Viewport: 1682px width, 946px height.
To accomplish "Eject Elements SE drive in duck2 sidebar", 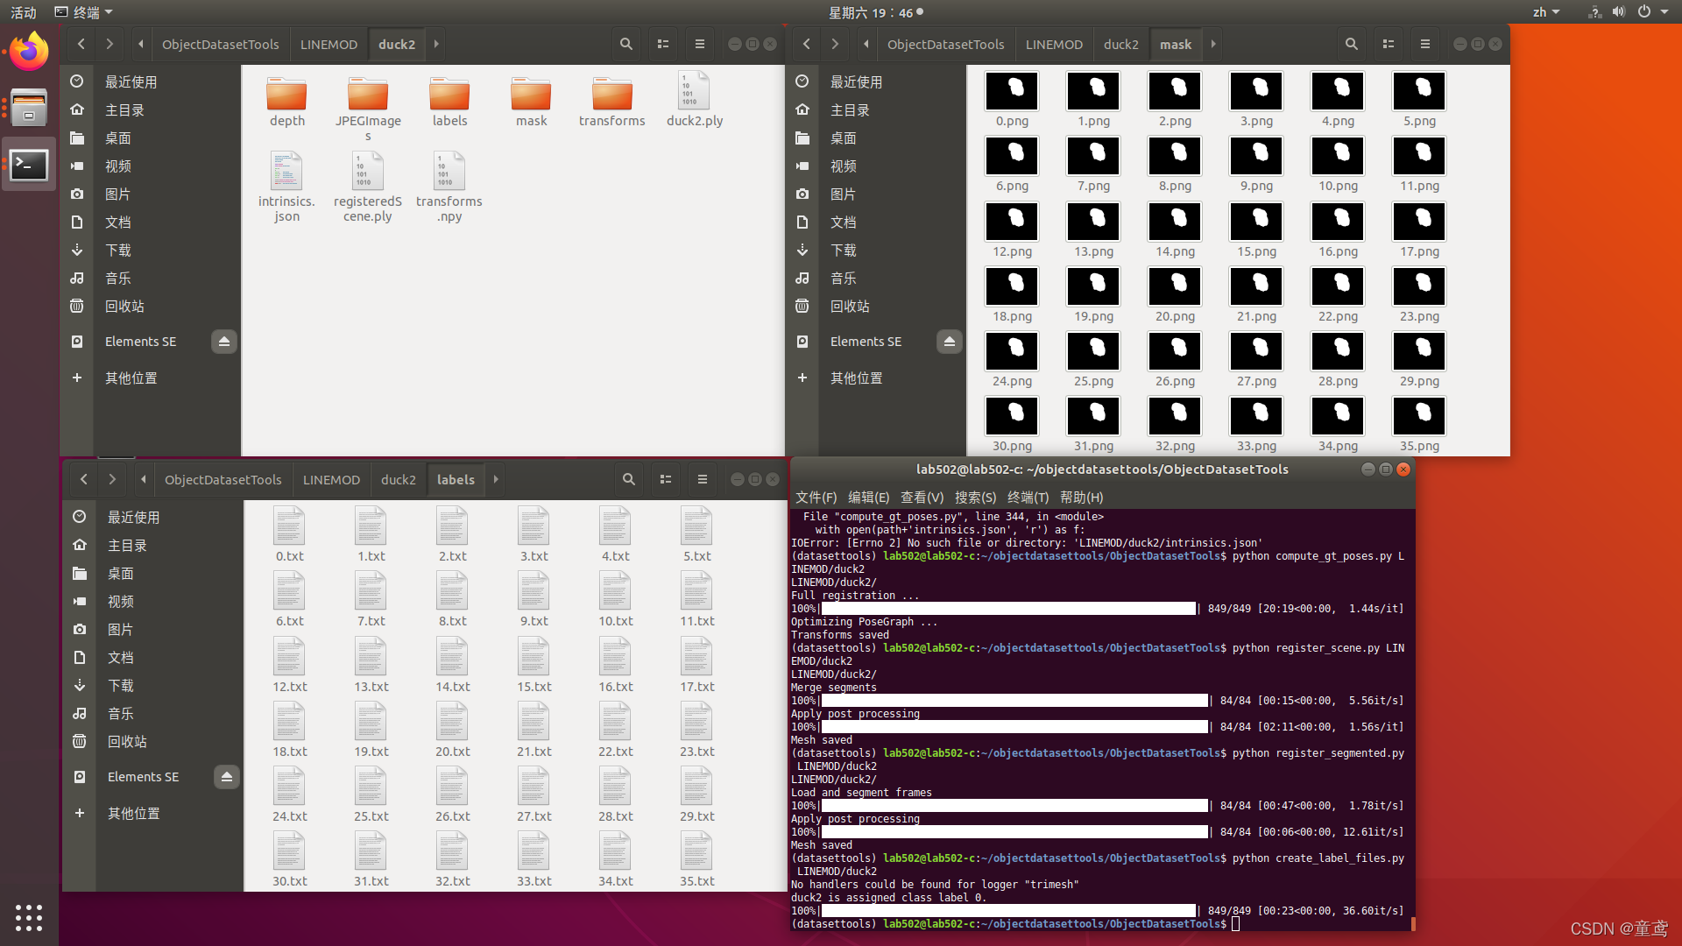I will pos(223,342).
